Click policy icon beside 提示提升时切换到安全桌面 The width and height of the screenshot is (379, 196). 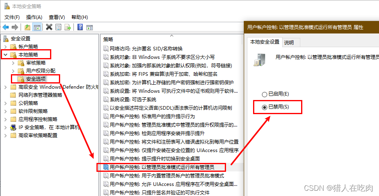106,158
